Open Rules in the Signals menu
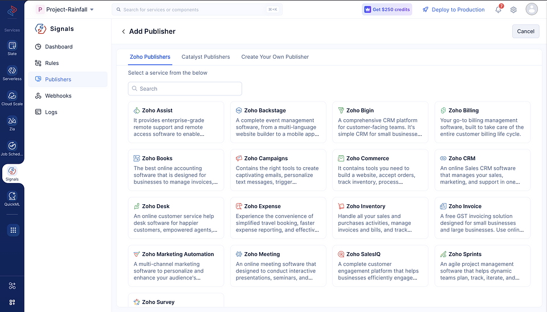 pos(68,63)
